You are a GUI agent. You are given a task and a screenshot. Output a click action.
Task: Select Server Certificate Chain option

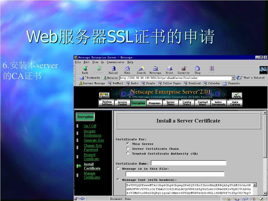pos(128,148)
